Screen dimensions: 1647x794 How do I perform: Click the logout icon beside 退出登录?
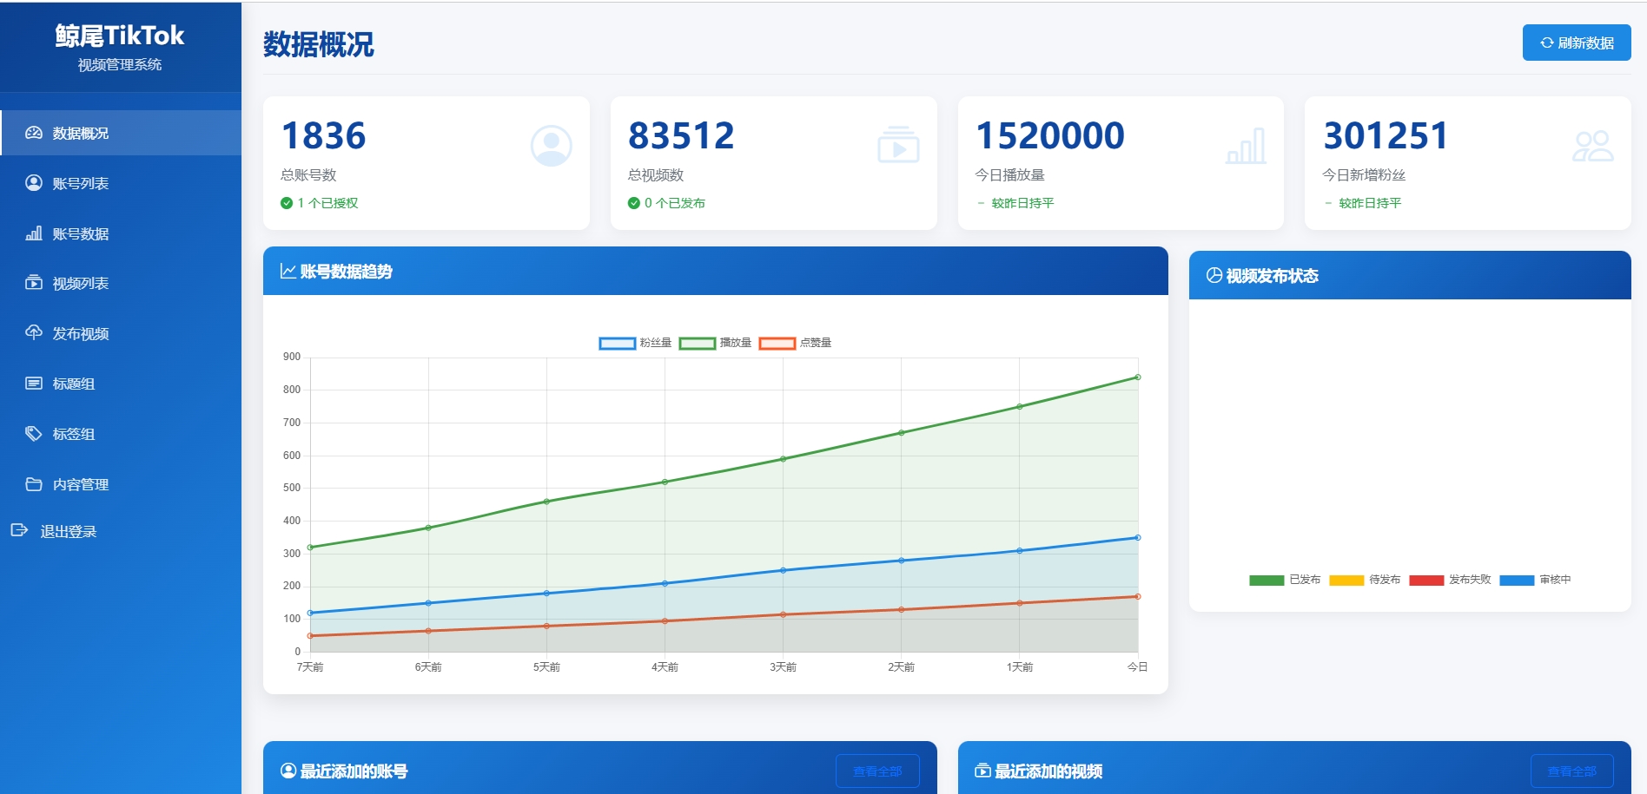(x=19, y=530)
